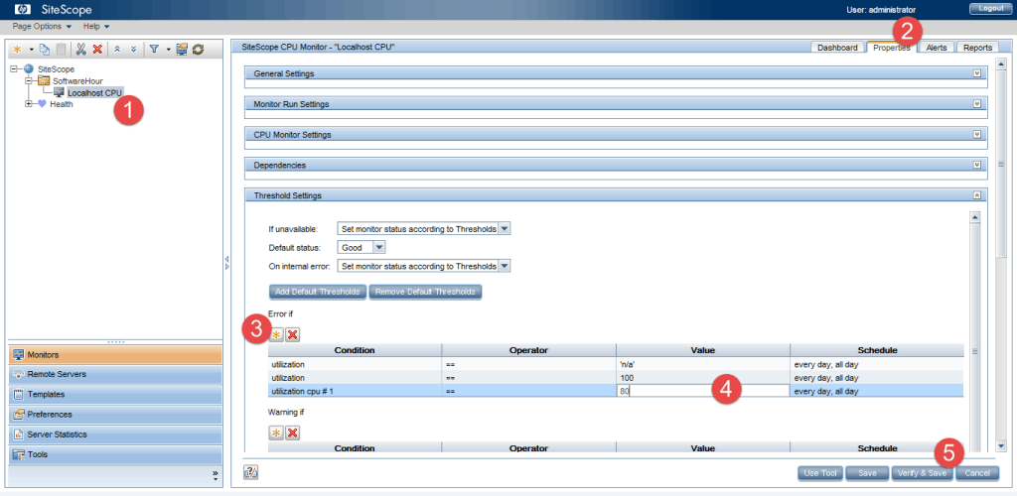Open the Help menu
The image size is (1017, 496).
click(x=96, y=27)
